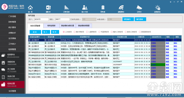Click 删除 in the 15:01:33 row
This screenshot has height=98, width=184.
(175, 77)
